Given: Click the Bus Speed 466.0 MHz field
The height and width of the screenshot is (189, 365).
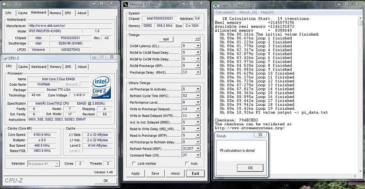Looking at the screenshot, I should [x=42, y=146].
